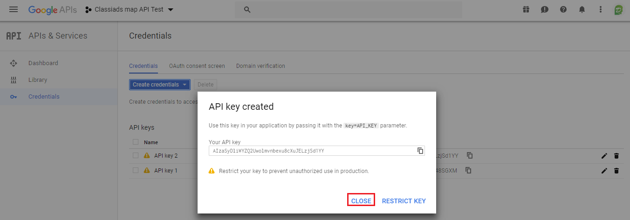Delete API key 1 with trash icon
Image resolution: width=630 pixels, height=220 pixels.
(x=616, y=171)
